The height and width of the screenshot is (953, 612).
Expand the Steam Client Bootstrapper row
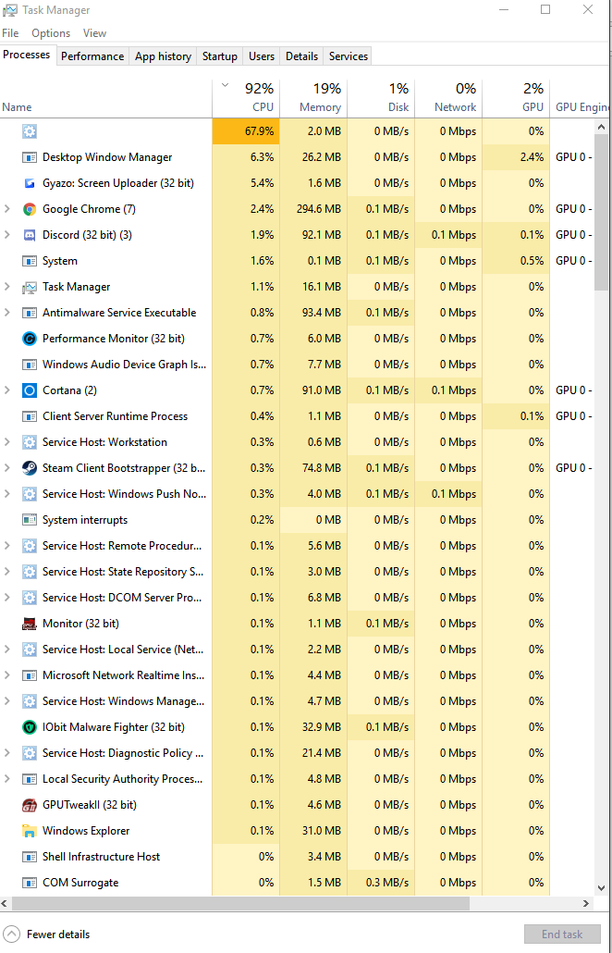7,468
